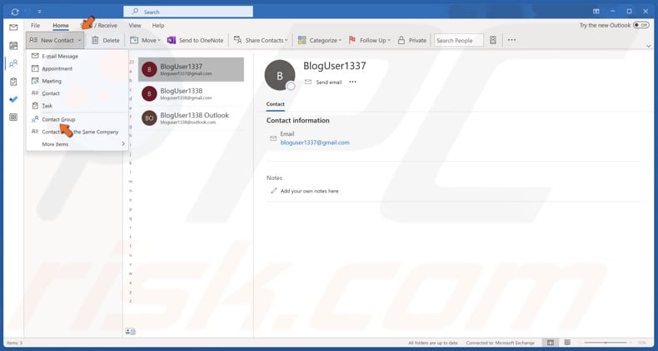
Task: Select the BlogUser1337 contact in the list
Action: point(191,69)
